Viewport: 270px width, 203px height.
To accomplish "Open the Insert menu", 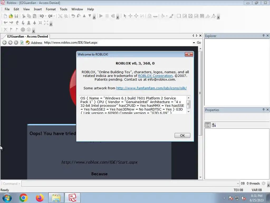I will click(38, 9).
